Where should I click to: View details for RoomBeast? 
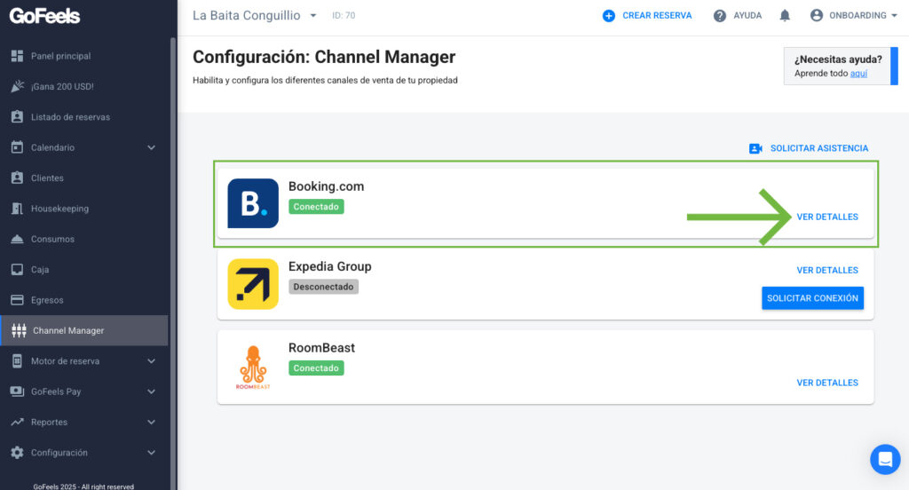[x=827, y=383]
